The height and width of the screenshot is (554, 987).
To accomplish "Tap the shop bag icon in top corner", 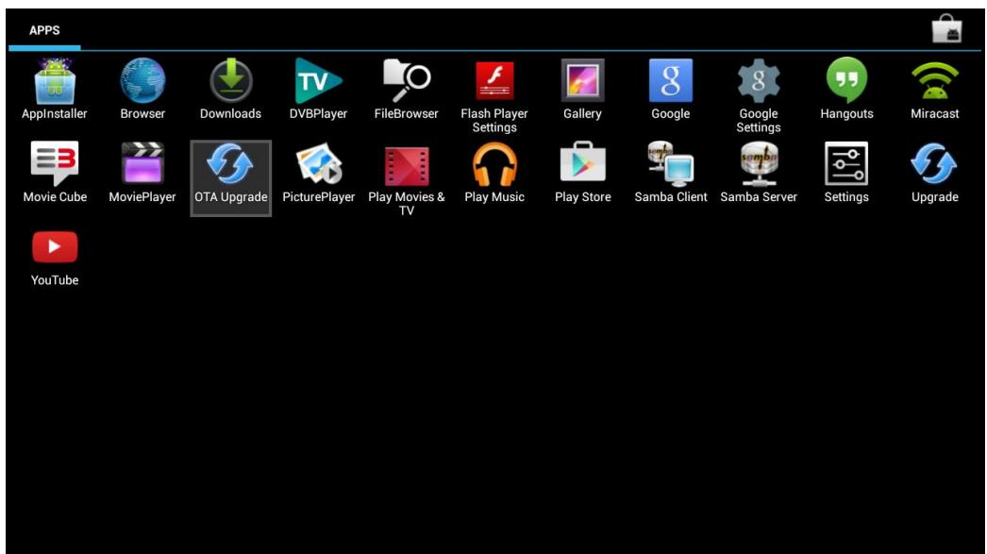I will coord(946,28).
